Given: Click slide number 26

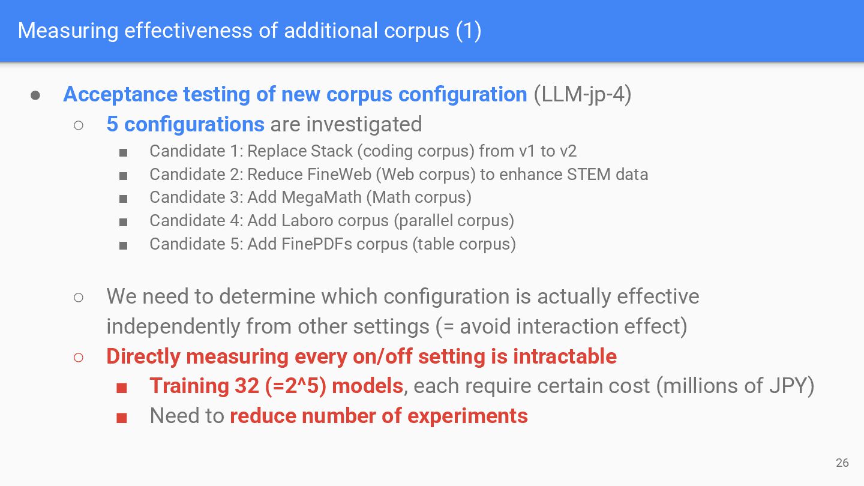Looking at the screenshot, I should pyautogui.click(x=842, y=463).
